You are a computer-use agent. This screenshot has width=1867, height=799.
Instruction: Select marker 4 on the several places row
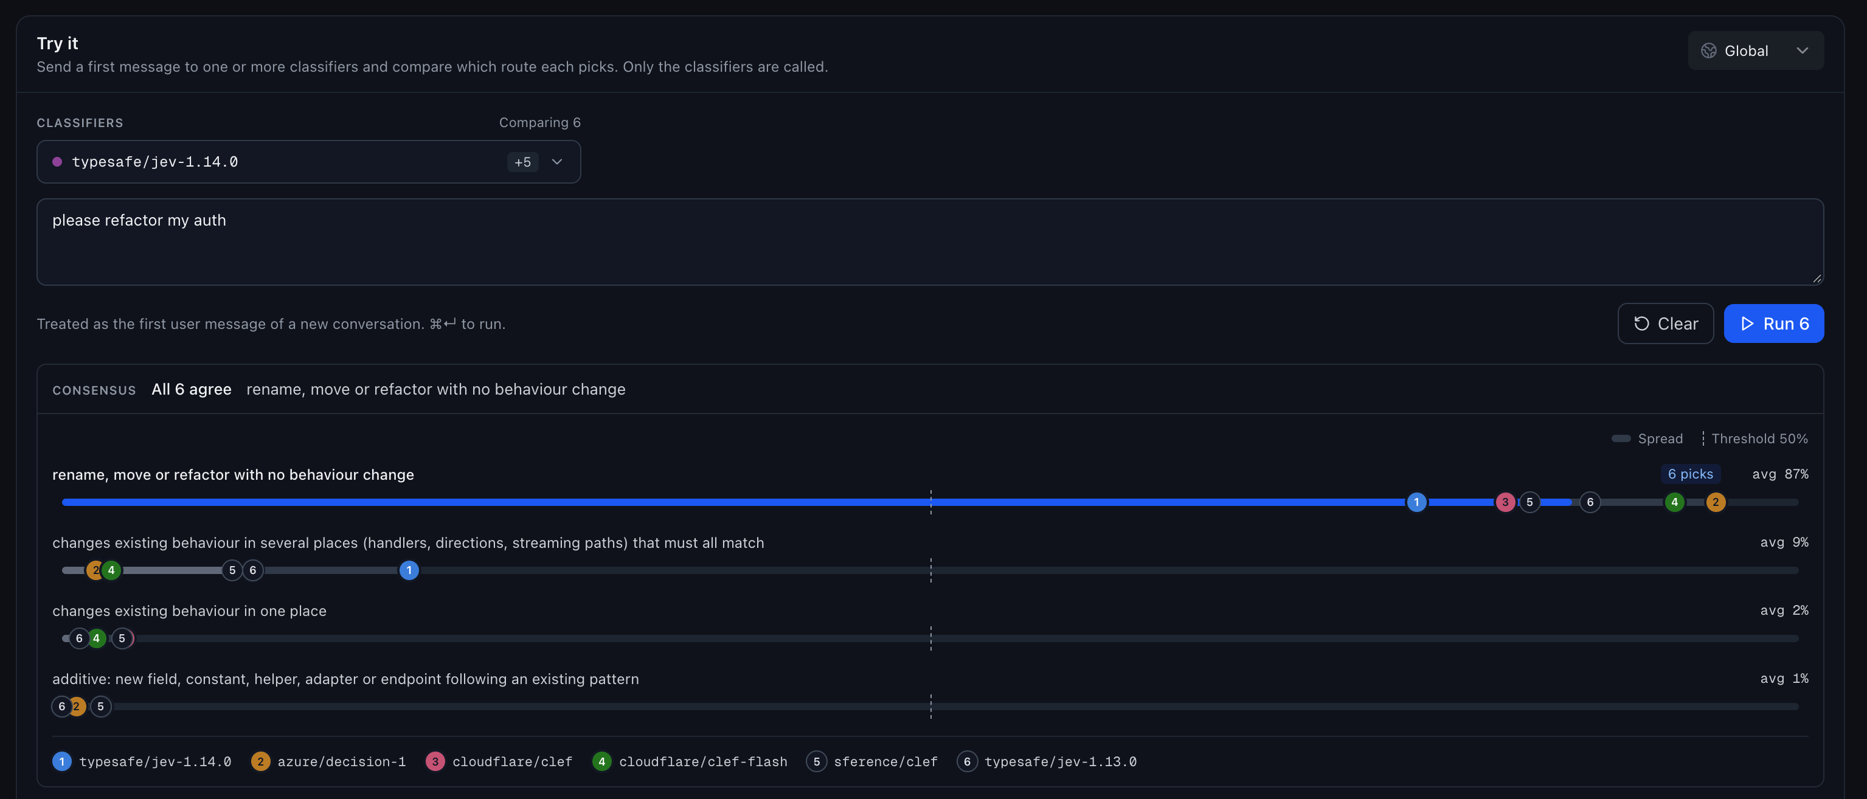pyautogui.click(x=111, y=570)
